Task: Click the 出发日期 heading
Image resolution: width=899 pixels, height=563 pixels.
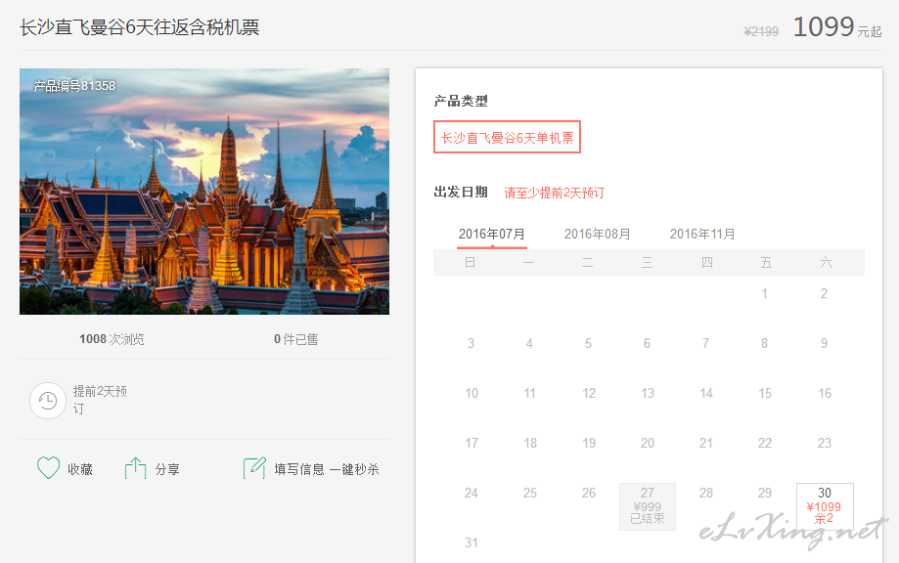Action: tap(461, 192)
